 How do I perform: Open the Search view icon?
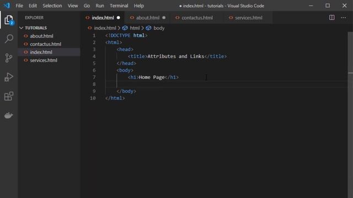(9, 38)
